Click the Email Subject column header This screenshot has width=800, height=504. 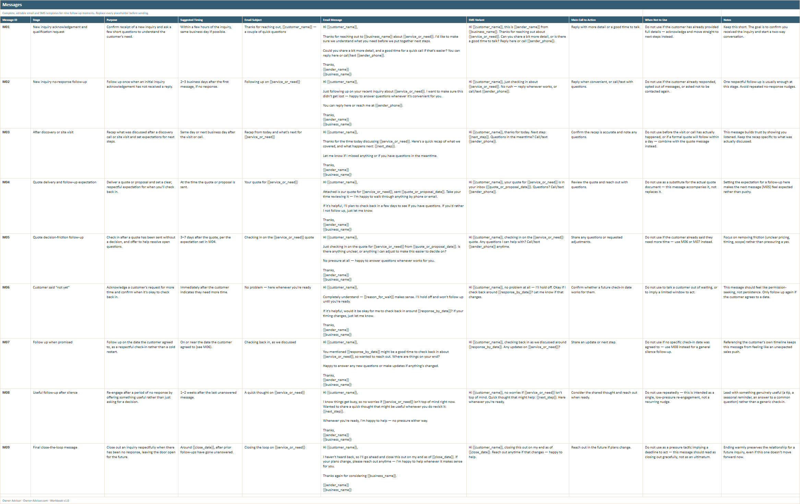(281, 20)
